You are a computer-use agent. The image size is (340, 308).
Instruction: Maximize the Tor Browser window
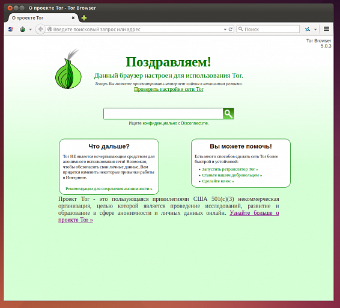(22, 8)
